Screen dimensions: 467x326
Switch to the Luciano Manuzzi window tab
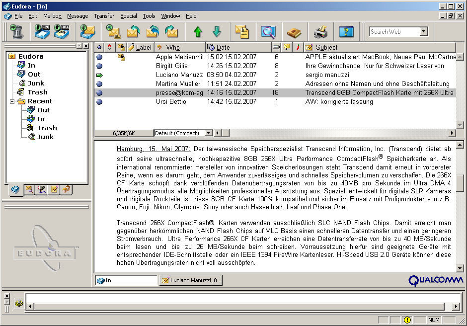(191, 280)
